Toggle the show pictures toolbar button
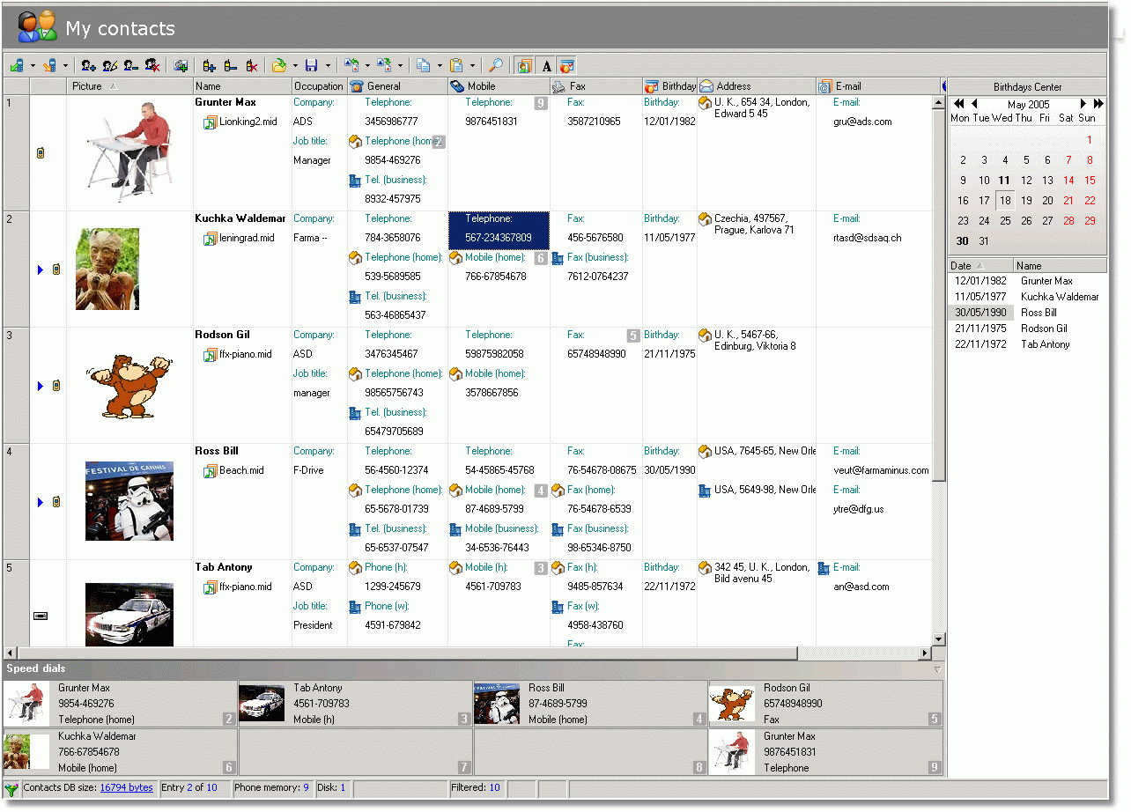Viewport: 1131px width, 812px height. click(524, 65)
